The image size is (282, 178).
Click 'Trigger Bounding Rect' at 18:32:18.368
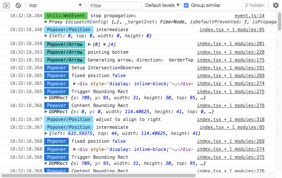tap(100, 157)
